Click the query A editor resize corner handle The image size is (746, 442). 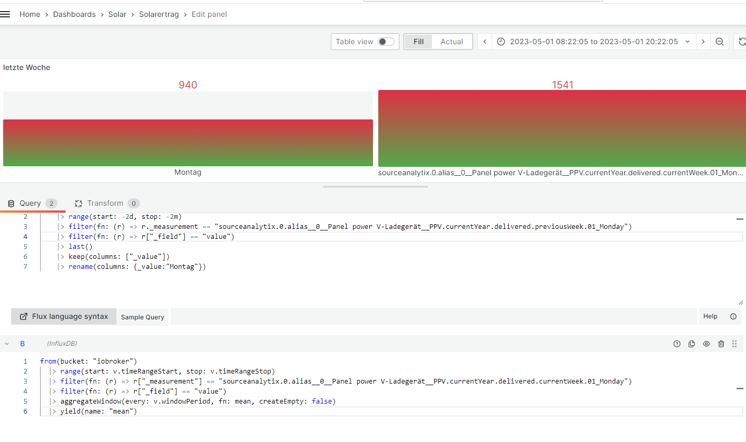click(740, 302)
